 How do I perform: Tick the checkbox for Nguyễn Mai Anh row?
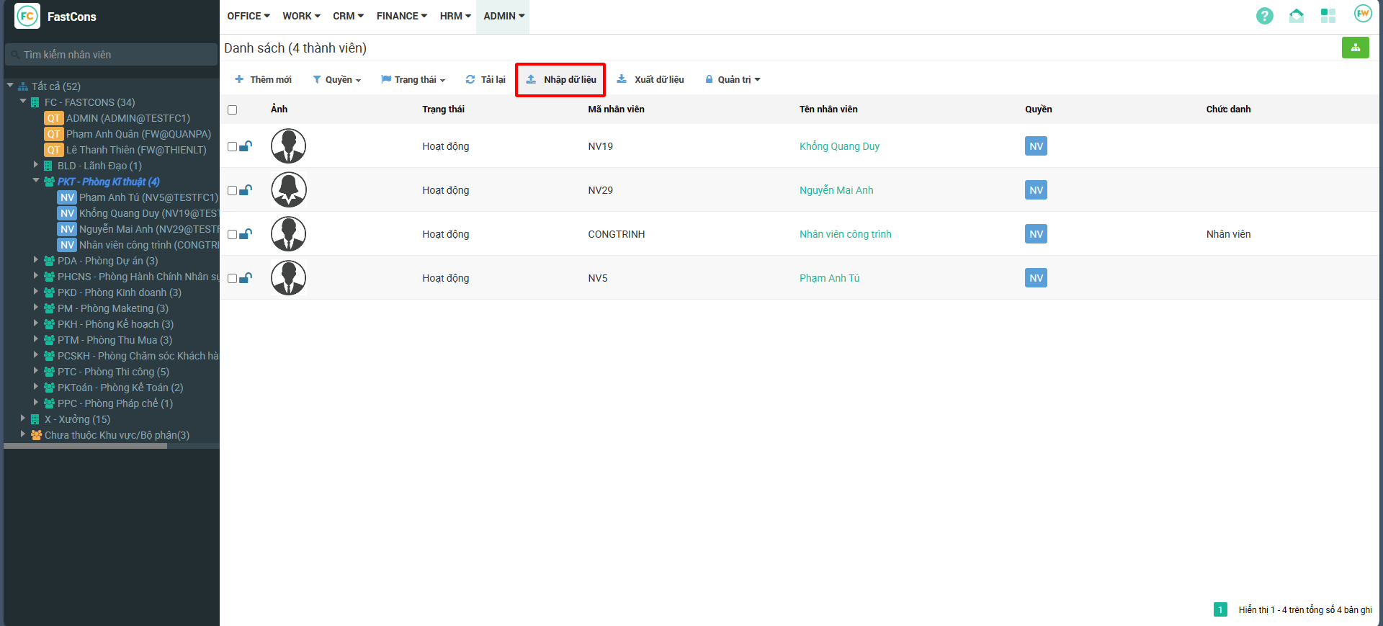point(232,191)
